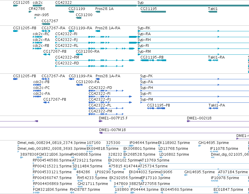Click the CR42786 gene label

point(37,9)
